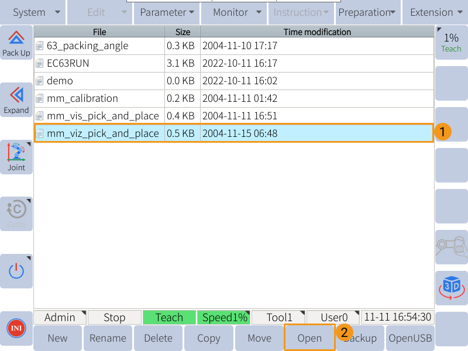Click the Open button
This screenshot has width=468, height=351.
(309, 338)
